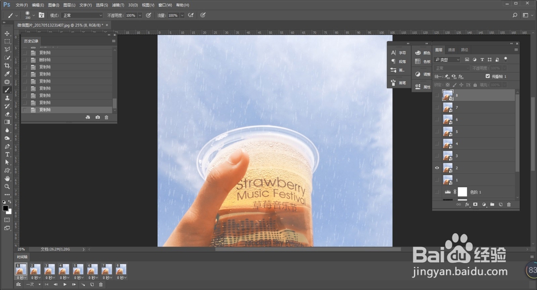537x290 pixels.
Task: Hide layer 2 via its eye icon
Action: coord(437,168)
